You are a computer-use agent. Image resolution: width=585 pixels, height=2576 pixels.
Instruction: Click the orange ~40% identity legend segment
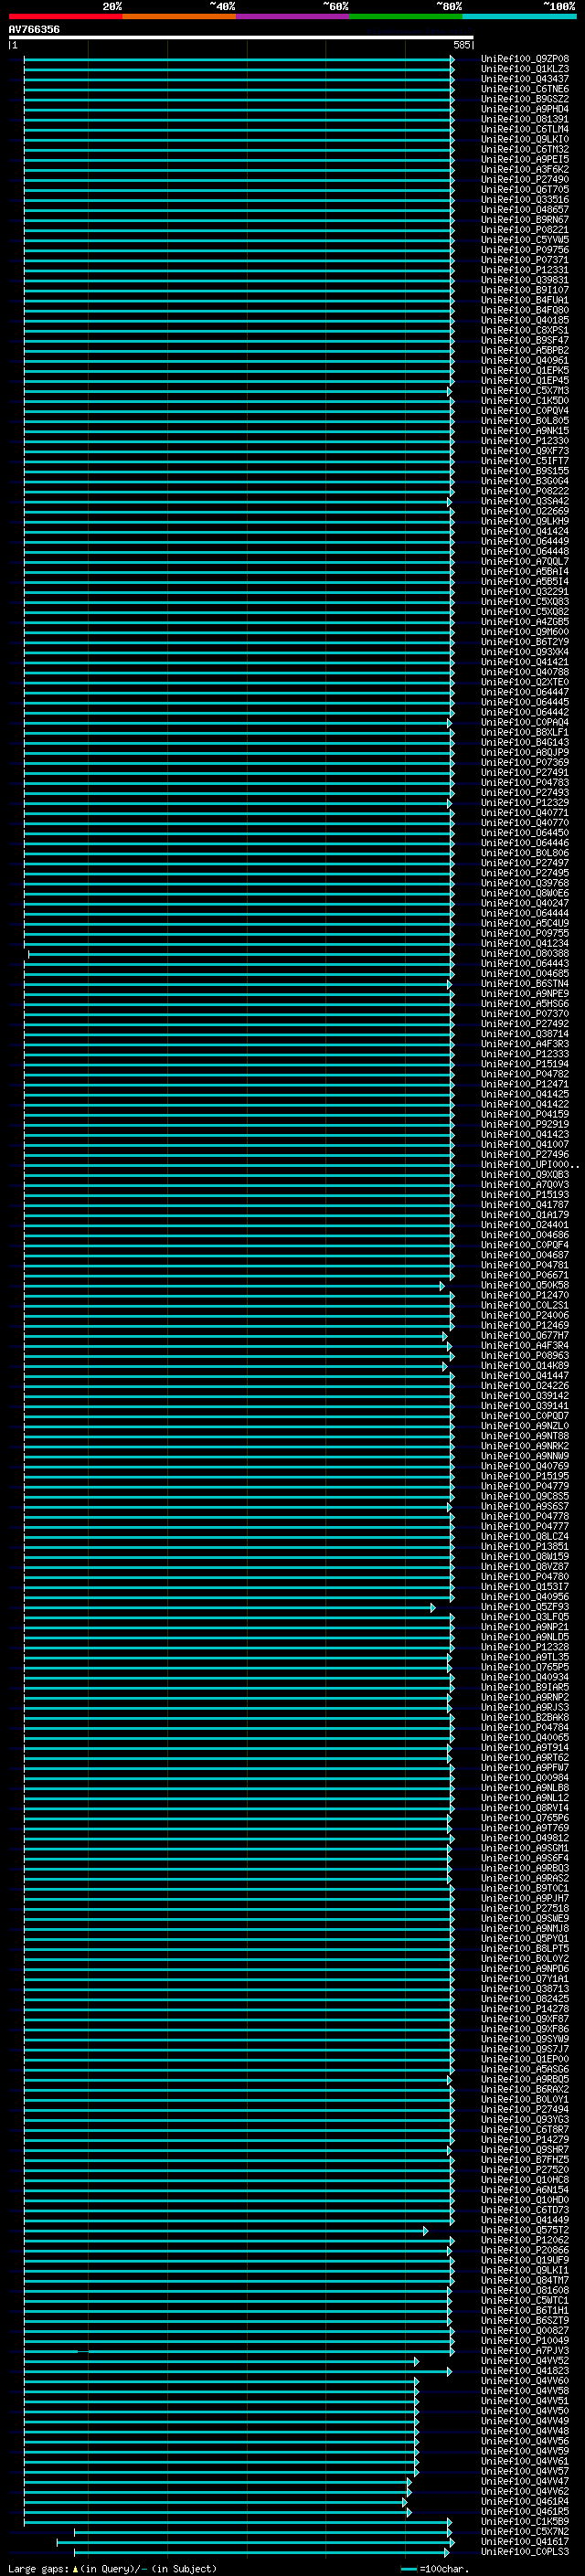pos(179,17)
